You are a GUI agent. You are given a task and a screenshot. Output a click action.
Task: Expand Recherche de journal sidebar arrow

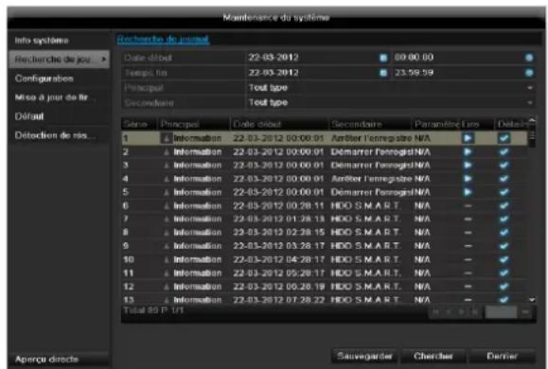pos(103,60)
